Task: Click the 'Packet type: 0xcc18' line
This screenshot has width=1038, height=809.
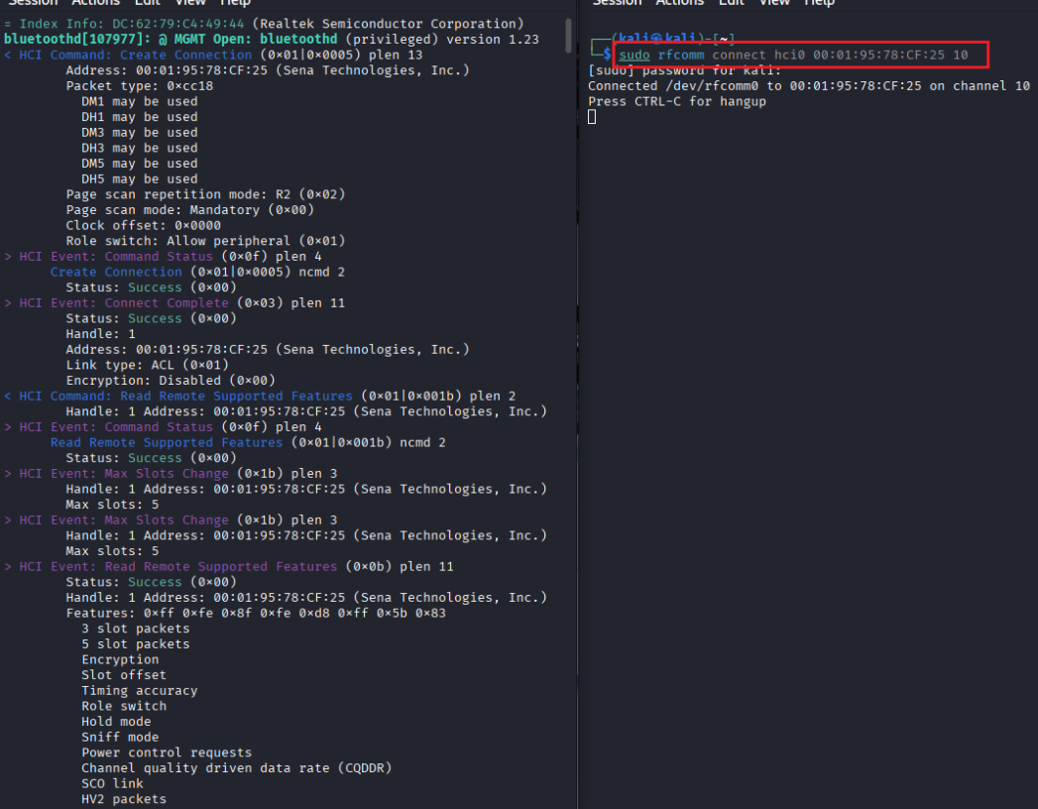Action: click(139, 86)
